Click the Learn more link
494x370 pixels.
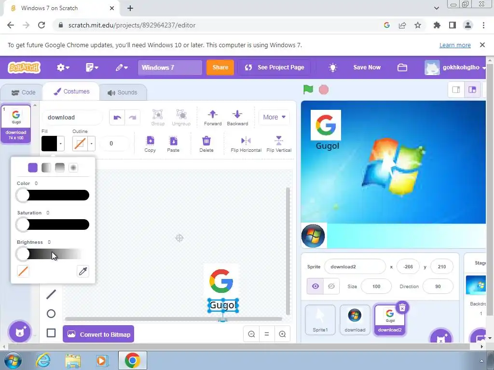455,45
